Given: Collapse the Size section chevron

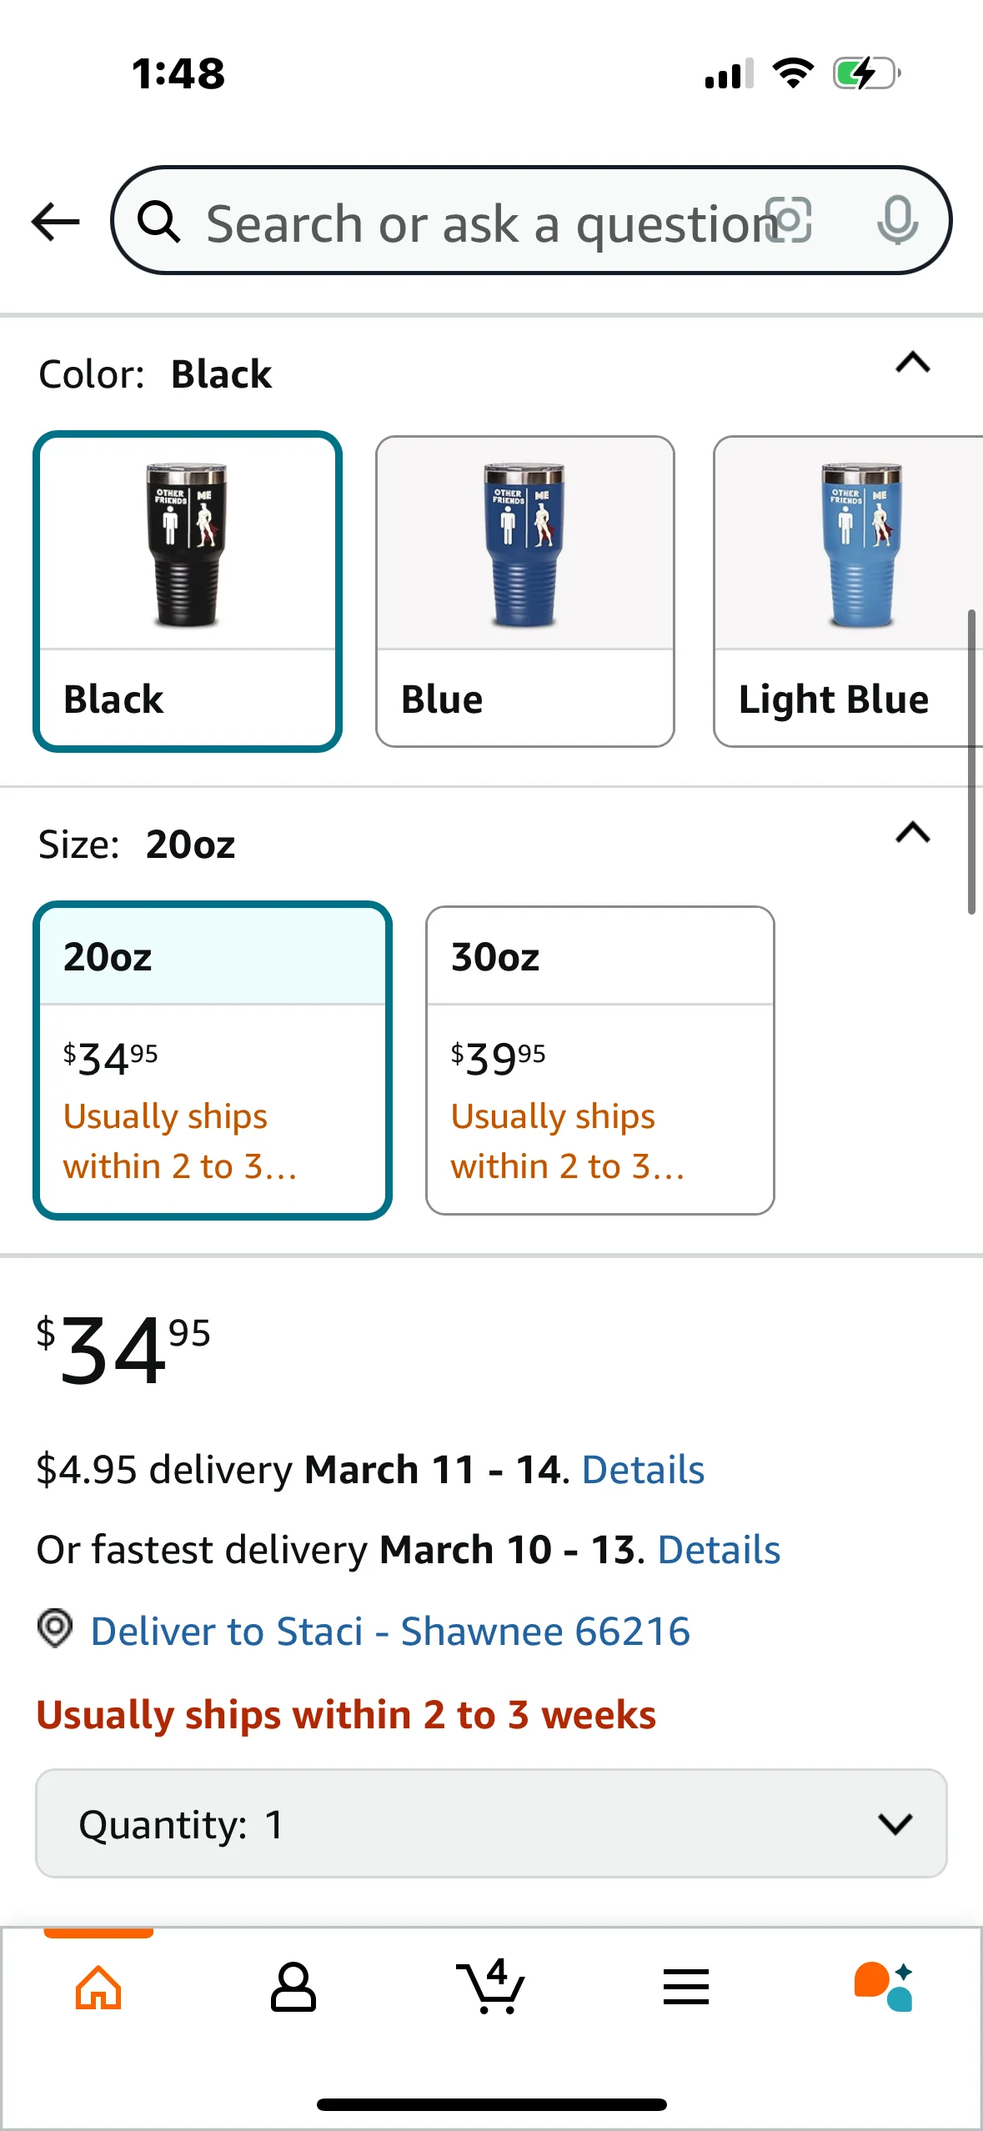Looking at the screenshot, I should [913, 833].
